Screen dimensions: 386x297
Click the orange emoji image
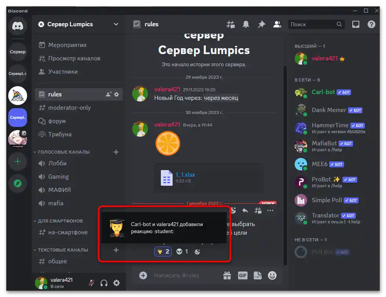(x=168, y=143)
